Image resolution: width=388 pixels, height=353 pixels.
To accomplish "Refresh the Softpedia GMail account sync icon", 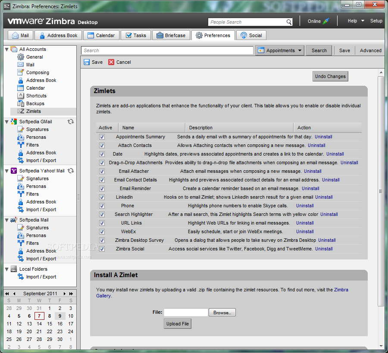I will coord(71,122).
